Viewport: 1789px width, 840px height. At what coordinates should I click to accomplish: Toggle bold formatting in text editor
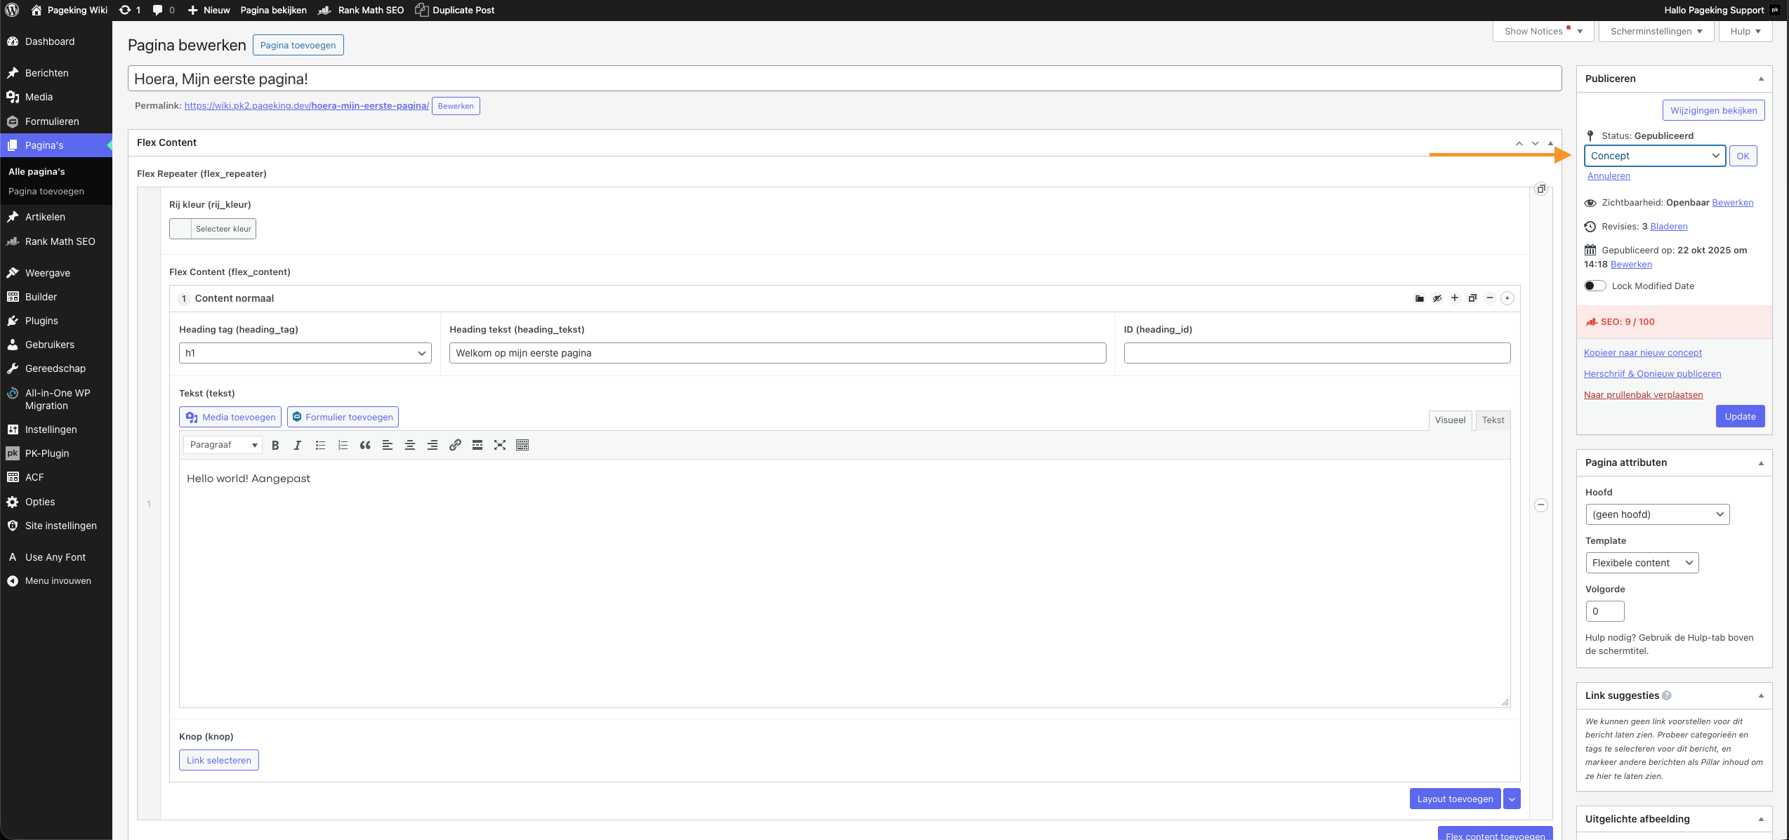(x=275, y=445)
